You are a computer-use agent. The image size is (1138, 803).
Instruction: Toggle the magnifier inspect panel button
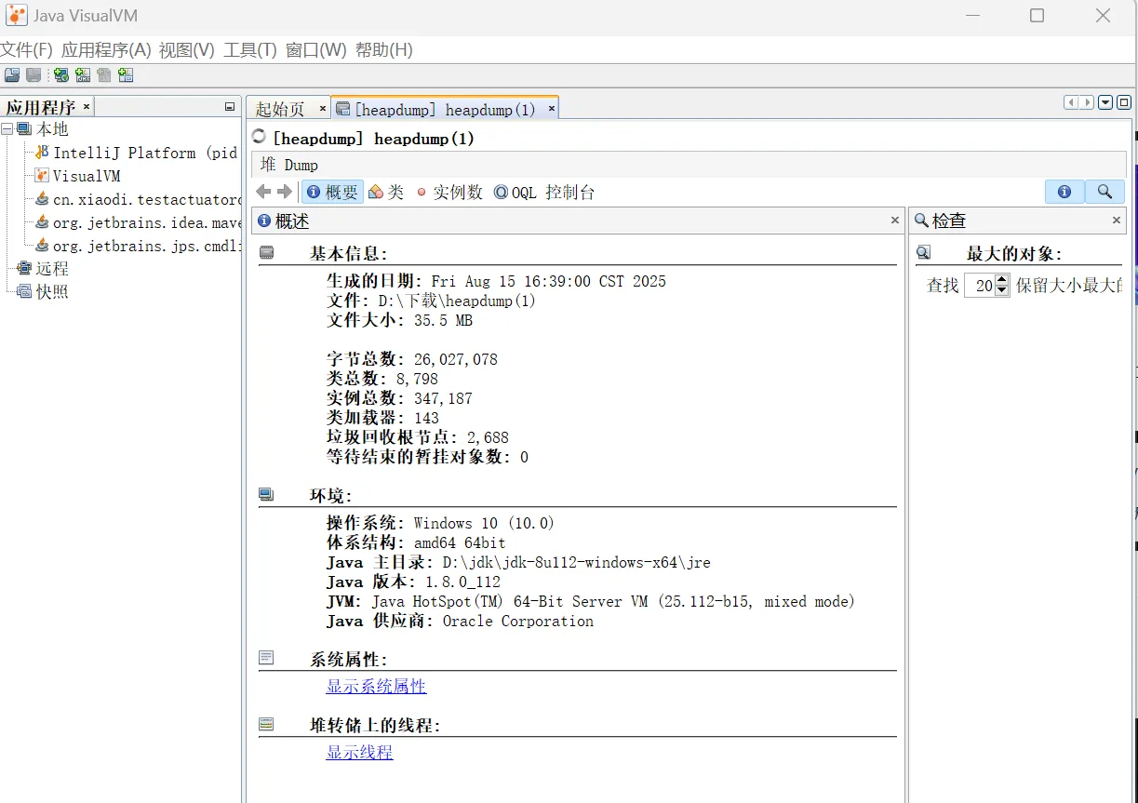click(1105, 192)
